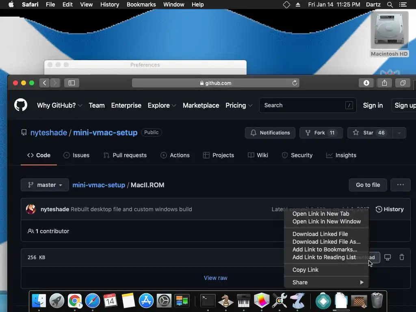Expand the Explore dropdown
Image resolution: width=416 pixels, height=312 pixels.
(x=162, y=105)
